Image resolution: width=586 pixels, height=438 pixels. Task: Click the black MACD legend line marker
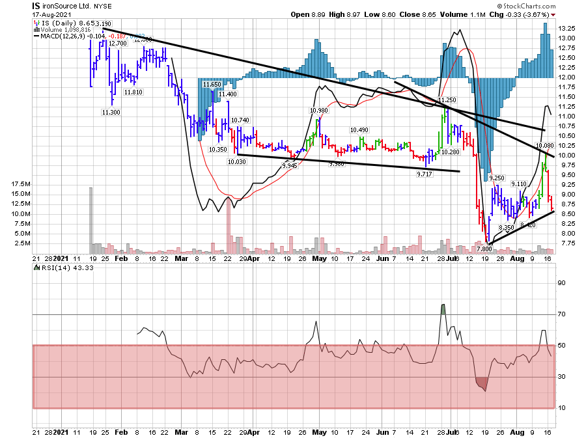(x=36, y=37)
